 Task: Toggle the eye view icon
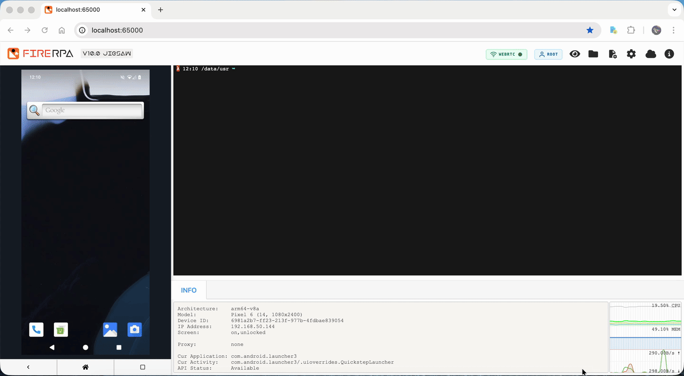(575, 54)
